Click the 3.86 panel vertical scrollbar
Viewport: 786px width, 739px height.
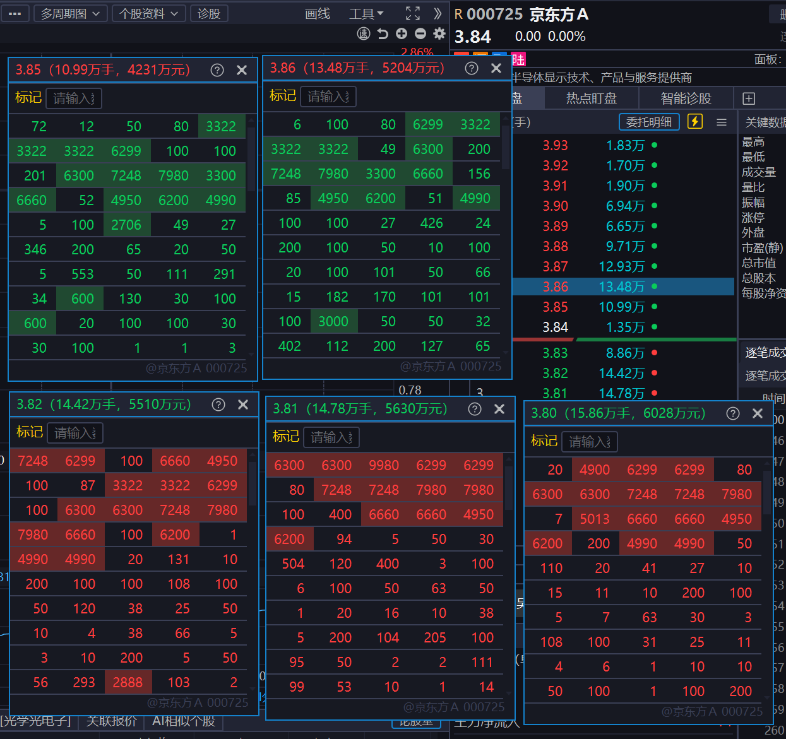(505, 148)
